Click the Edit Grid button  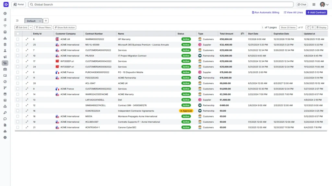click(22, 27)
